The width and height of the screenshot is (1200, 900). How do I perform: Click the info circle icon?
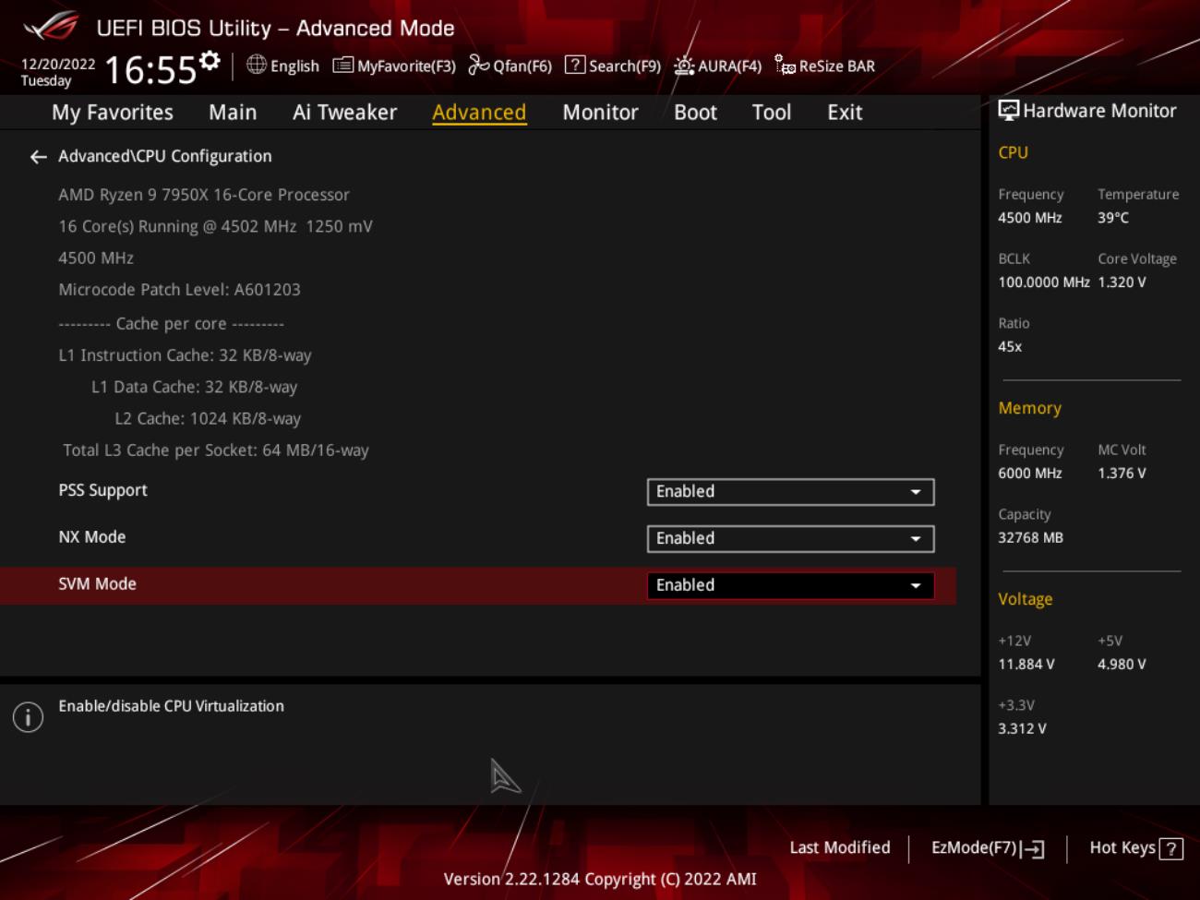coord(28,717)
